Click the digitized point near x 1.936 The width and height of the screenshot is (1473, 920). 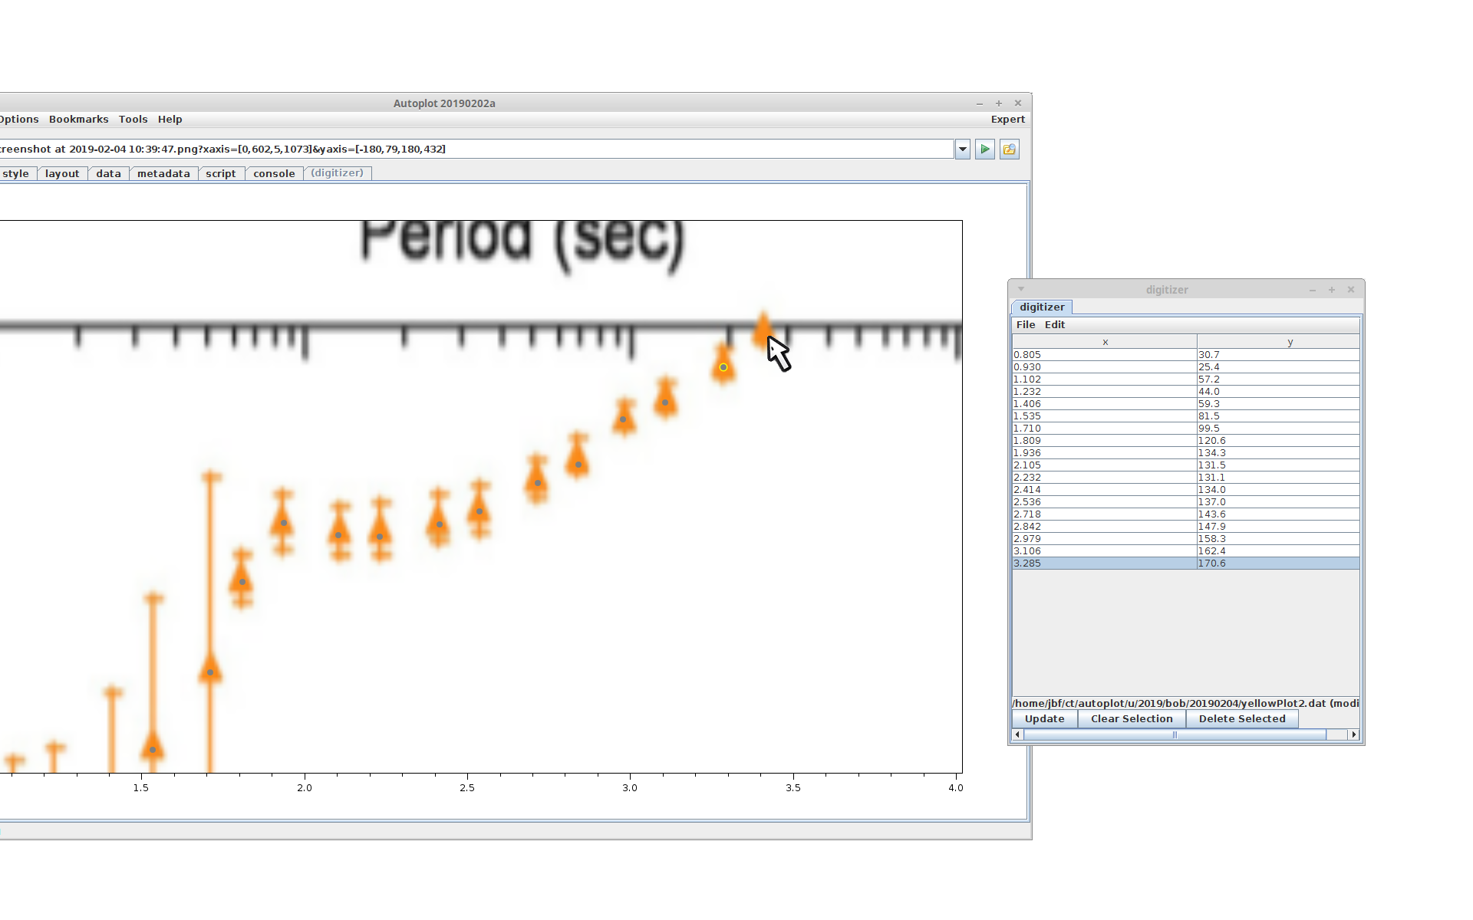(284, 523)
